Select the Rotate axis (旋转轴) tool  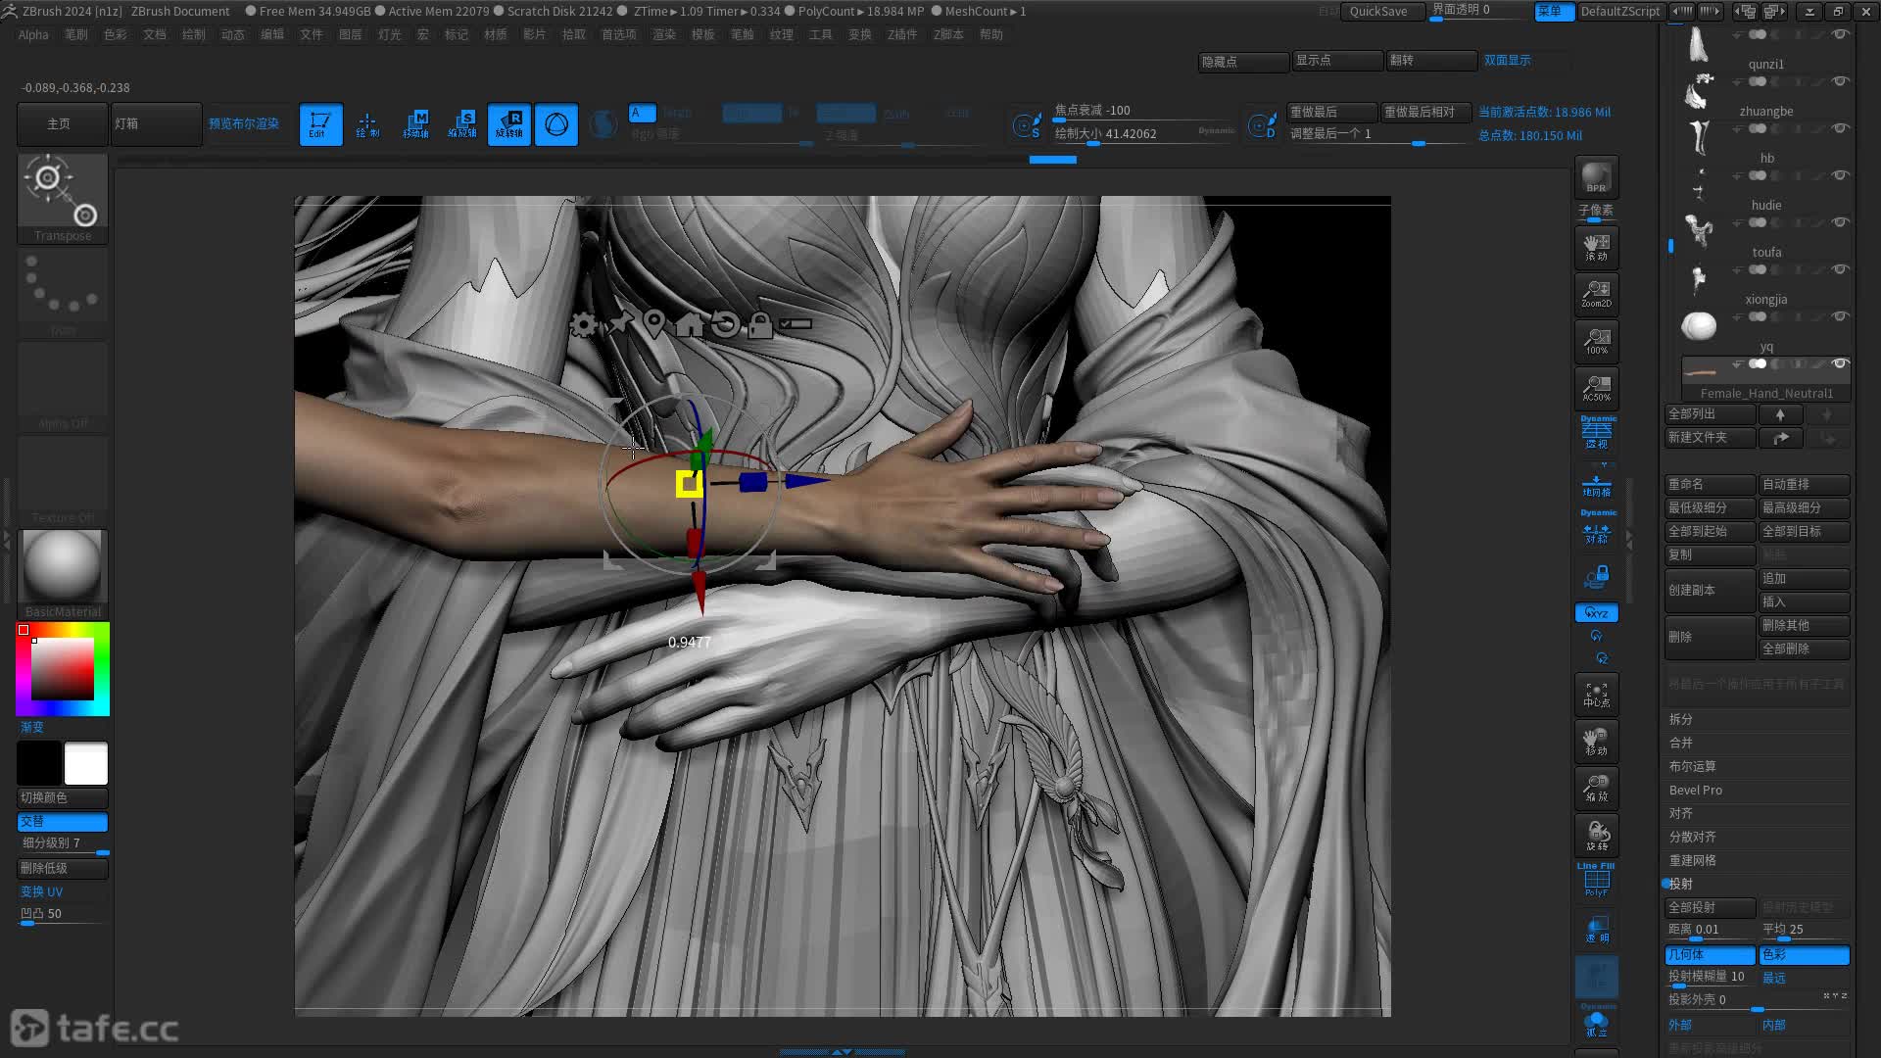point(509,124)
